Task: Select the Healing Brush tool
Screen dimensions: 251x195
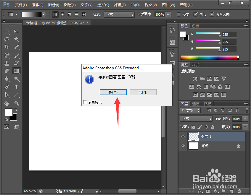Action: (7, 56)
